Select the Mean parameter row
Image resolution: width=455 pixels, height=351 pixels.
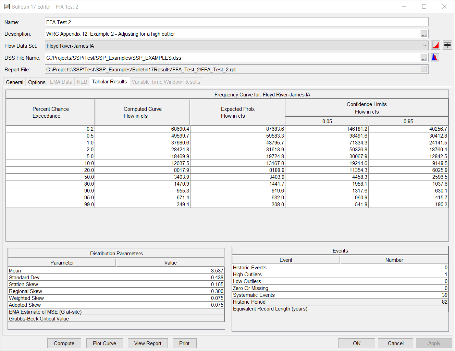(116, 271)
